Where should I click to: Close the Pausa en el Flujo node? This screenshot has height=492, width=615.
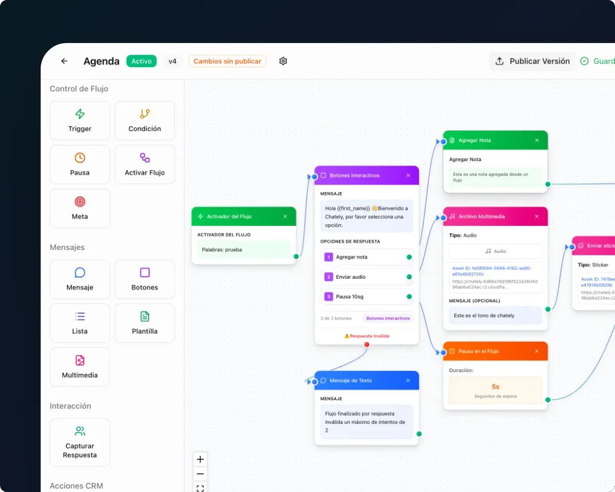537,352
